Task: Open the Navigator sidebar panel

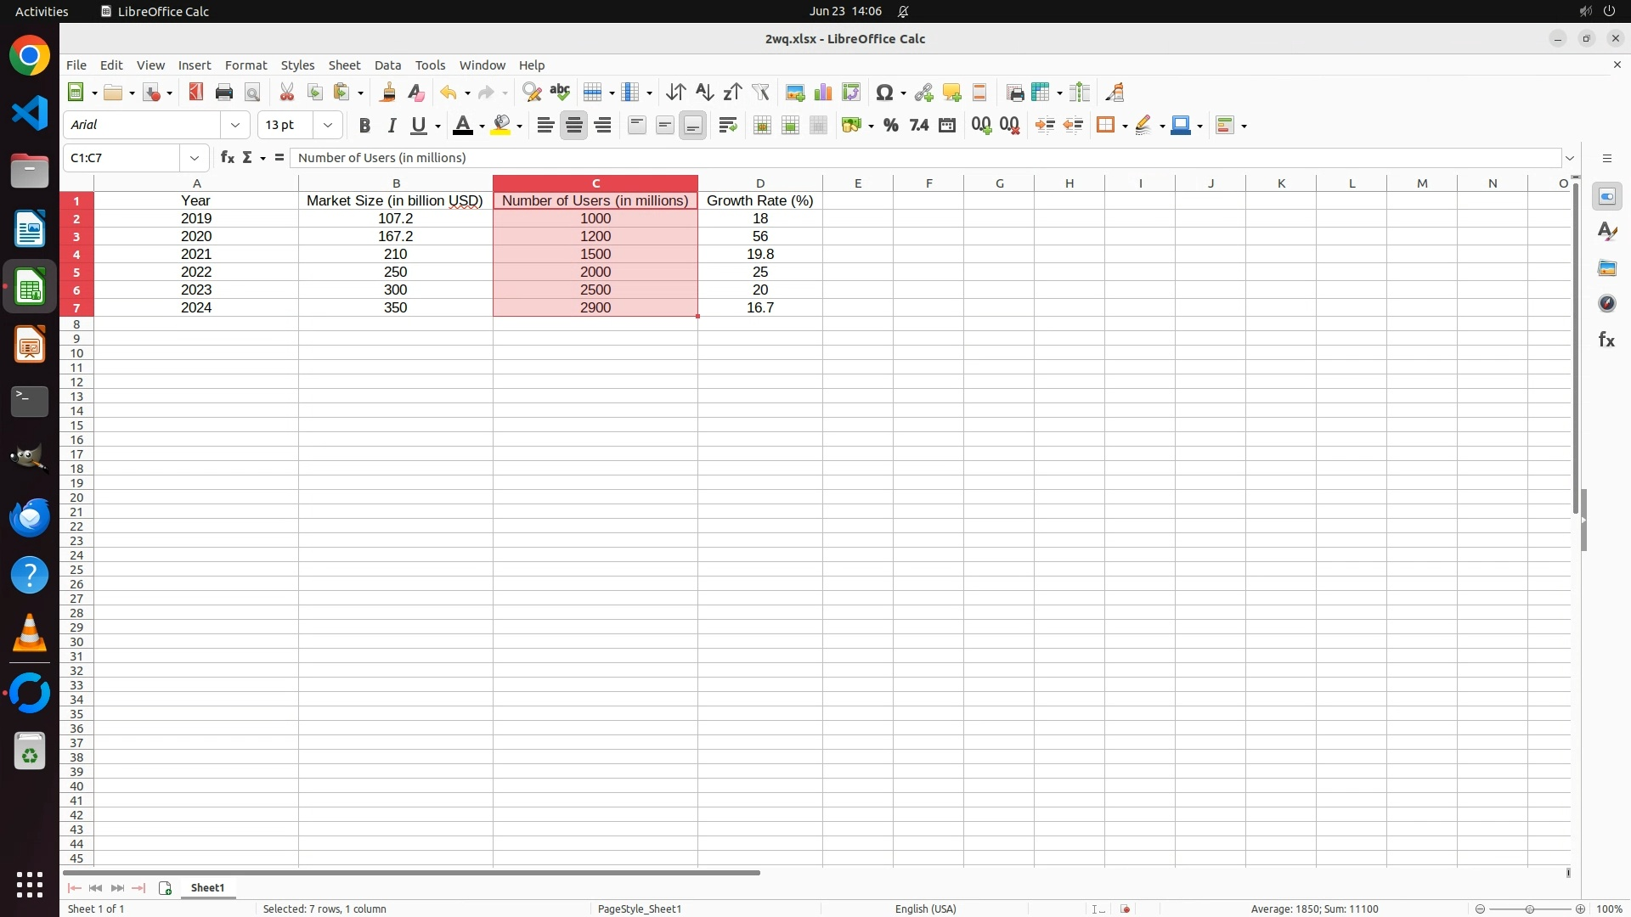Action: [x=1606, y=304]
